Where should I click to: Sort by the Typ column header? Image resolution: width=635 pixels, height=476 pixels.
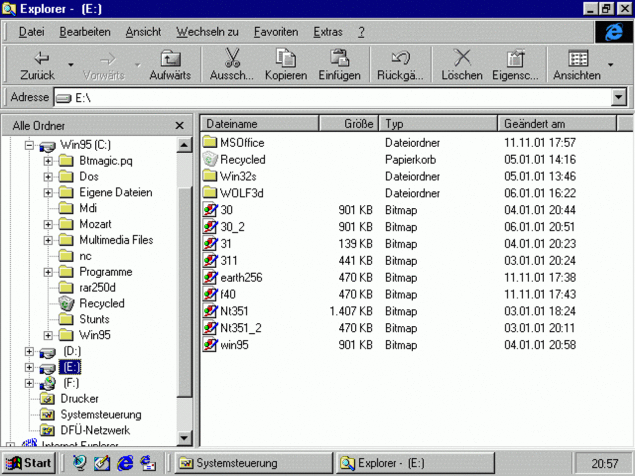[x=439, y=123]
